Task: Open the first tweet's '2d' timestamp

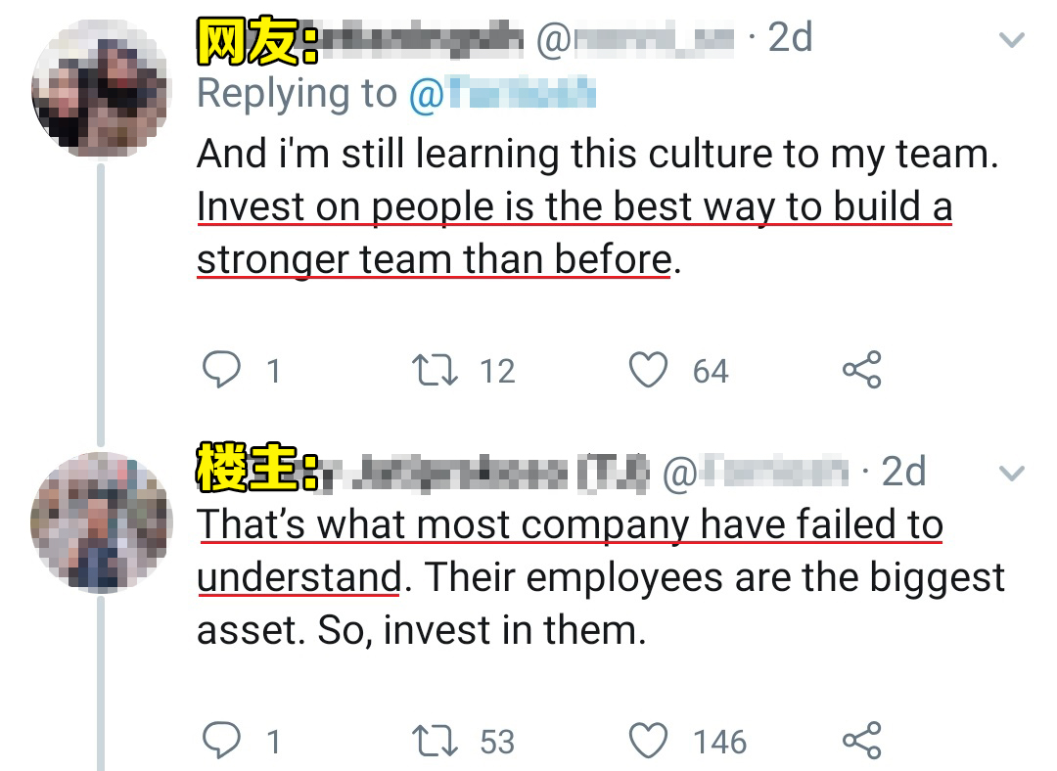Action: (x=790, y=39)
